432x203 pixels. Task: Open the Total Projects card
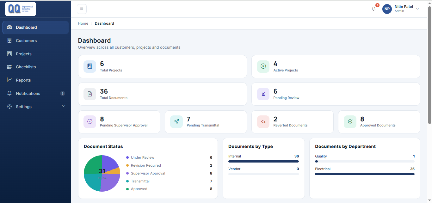(163, 67)
